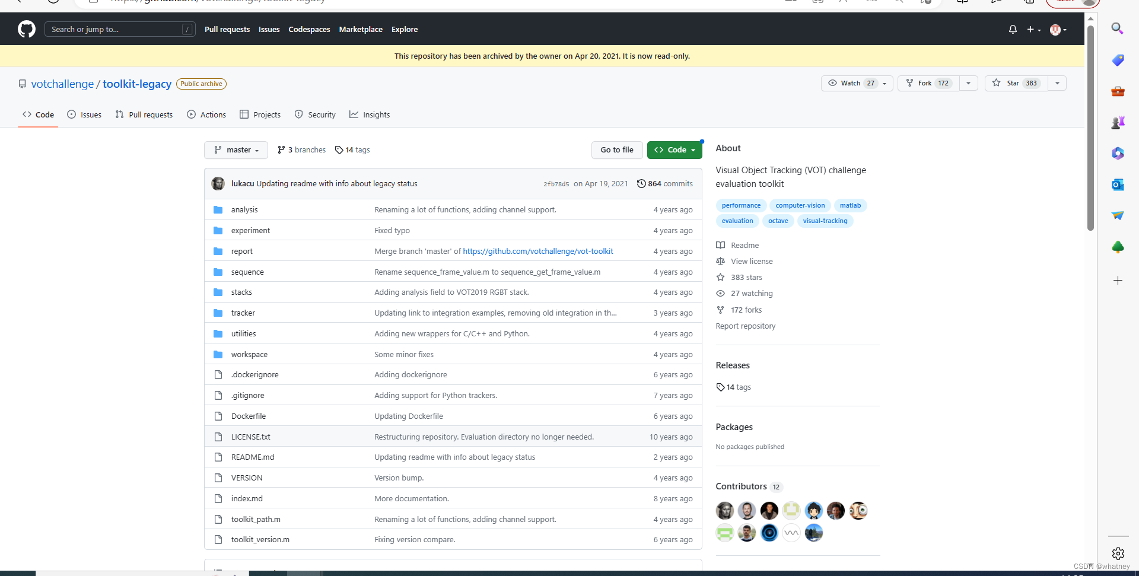Open index.md file
Screen dimensions: 1139x576
(x=247, y=499)
